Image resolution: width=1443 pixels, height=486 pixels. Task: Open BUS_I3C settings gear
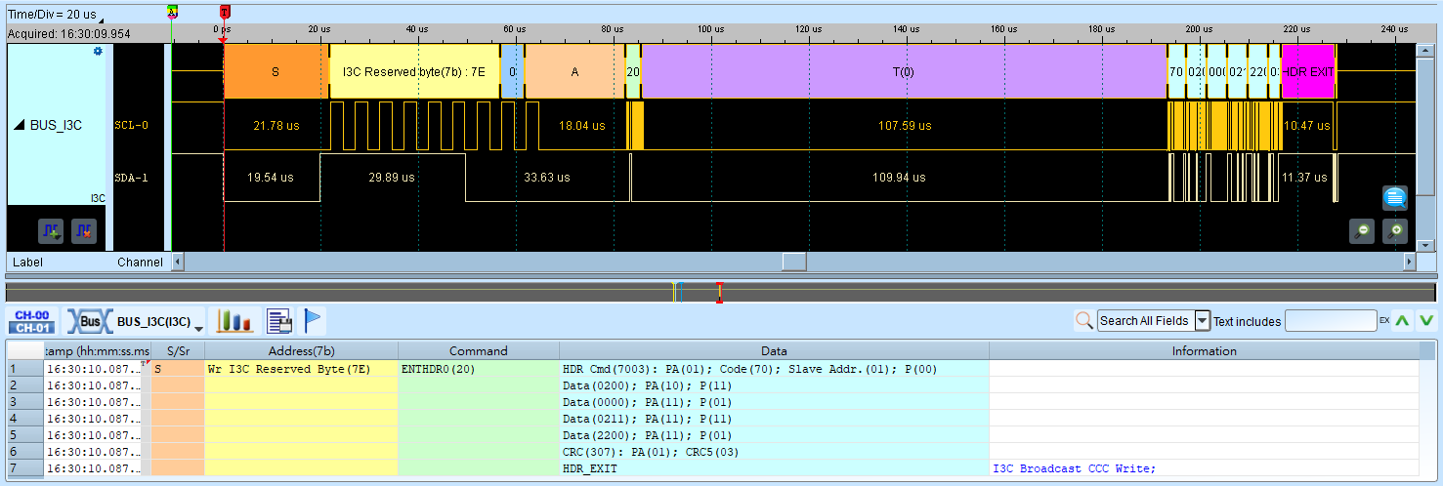[x=97, y=51]
